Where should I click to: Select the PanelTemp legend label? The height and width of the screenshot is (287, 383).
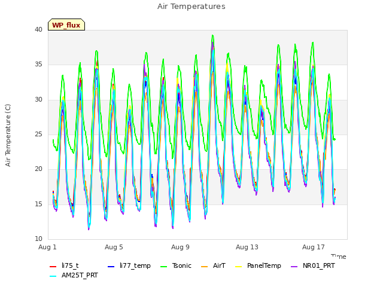[264, 265]
